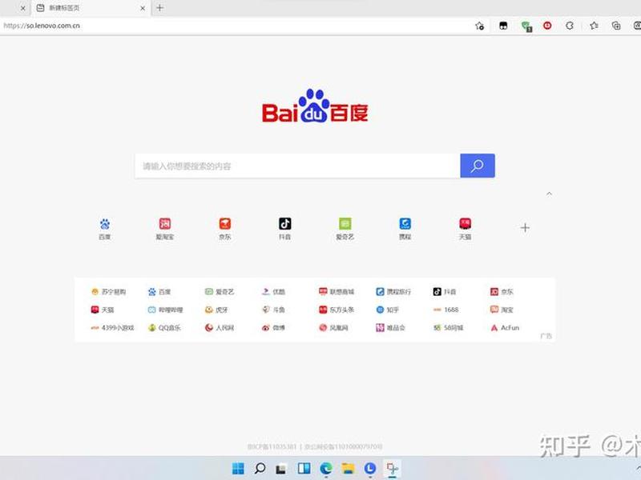Screen dimensions: 641x480
Task: Open the 斗鱼 link
Action: pyautogui.click(x=273, y=310)
